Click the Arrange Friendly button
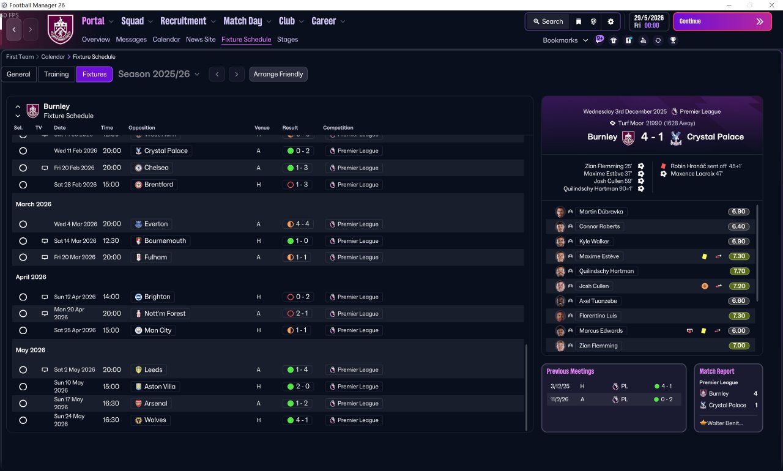This screenshot has width=783, height=471. click(x=278, y=74)
